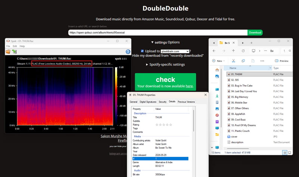
Task: Follow the 'here' download link
Action: pos(189,86)
